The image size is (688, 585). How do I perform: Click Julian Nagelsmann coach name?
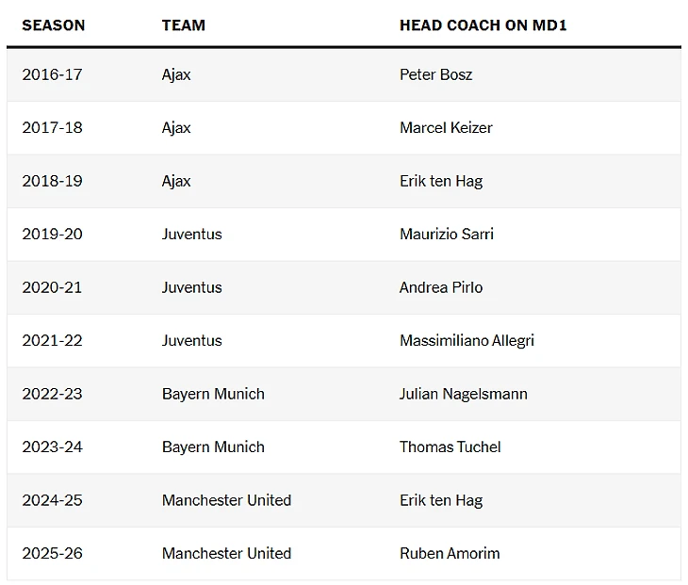(463, 394)
